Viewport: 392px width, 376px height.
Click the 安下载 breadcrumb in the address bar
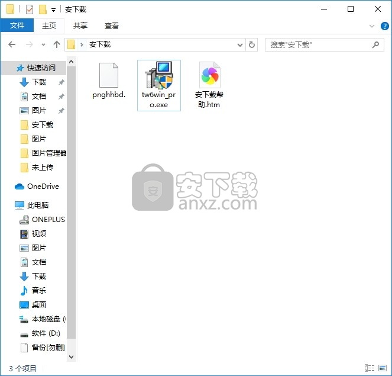tap(100, 44)
